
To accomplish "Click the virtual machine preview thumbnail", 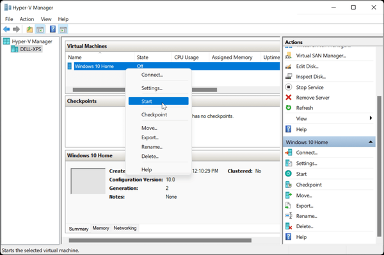I will [88, 181].
